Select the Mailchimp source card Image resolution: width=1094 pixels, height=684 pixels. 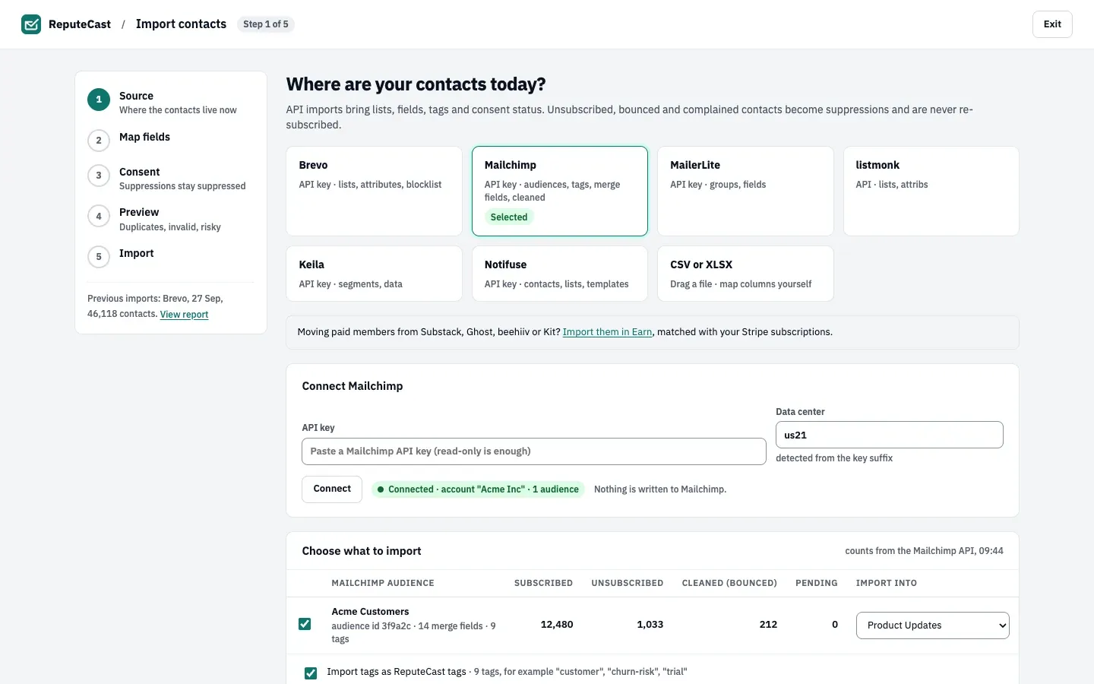coord(560,191)
